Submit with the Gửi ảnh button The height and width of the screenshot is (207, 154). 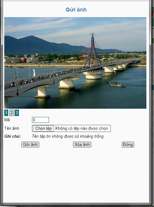click(x=30, y=144)
